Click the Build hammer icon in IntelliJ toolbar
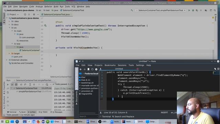 point(132,10)
